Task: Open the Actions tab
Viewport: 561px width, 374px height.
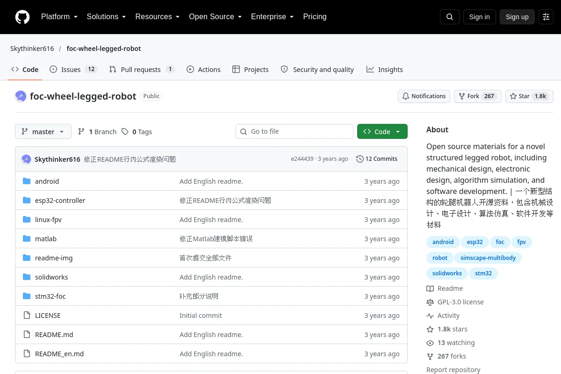Action: [203, 70]
